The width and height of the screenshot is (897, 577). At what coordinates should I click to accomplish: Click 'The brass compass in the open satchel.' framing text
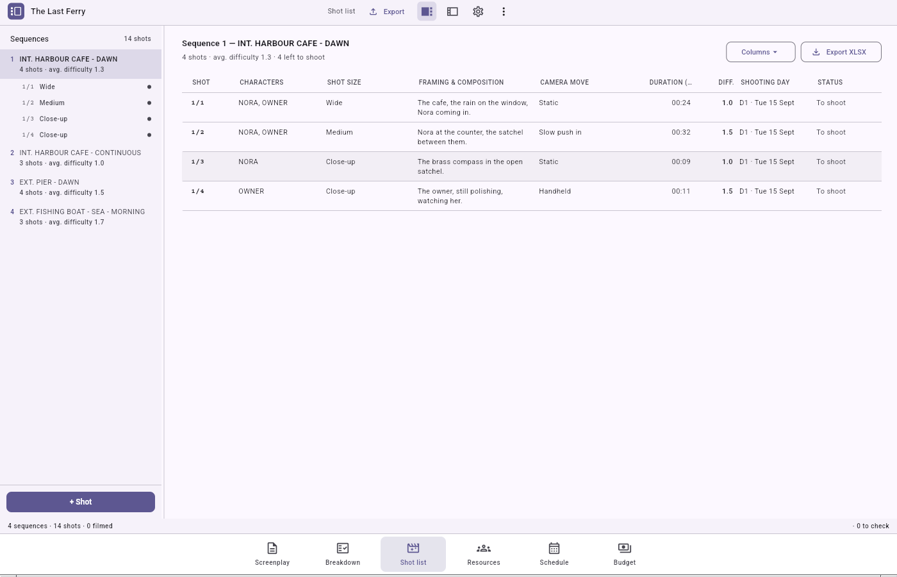pos(470,167)
